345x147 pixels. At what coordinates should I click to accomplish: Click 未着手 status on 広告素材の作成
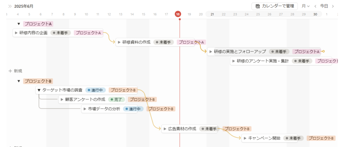[x=209, y=129]
